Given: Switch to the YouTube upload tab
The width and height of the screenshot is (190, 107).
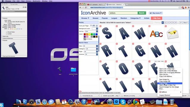Looking at the screenshot, I should (96, 4).
